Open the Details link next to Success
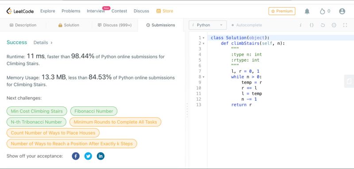354x169 pixels. (x=43, y=43)
